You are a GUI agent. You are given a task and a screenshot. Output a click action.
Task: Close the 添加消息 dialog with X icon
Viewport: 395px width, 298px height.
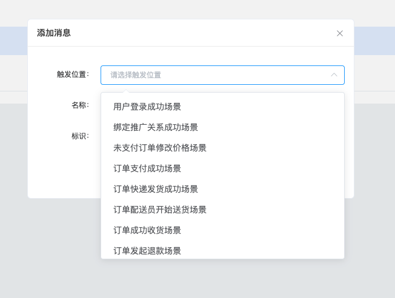[x=340, y=33]
